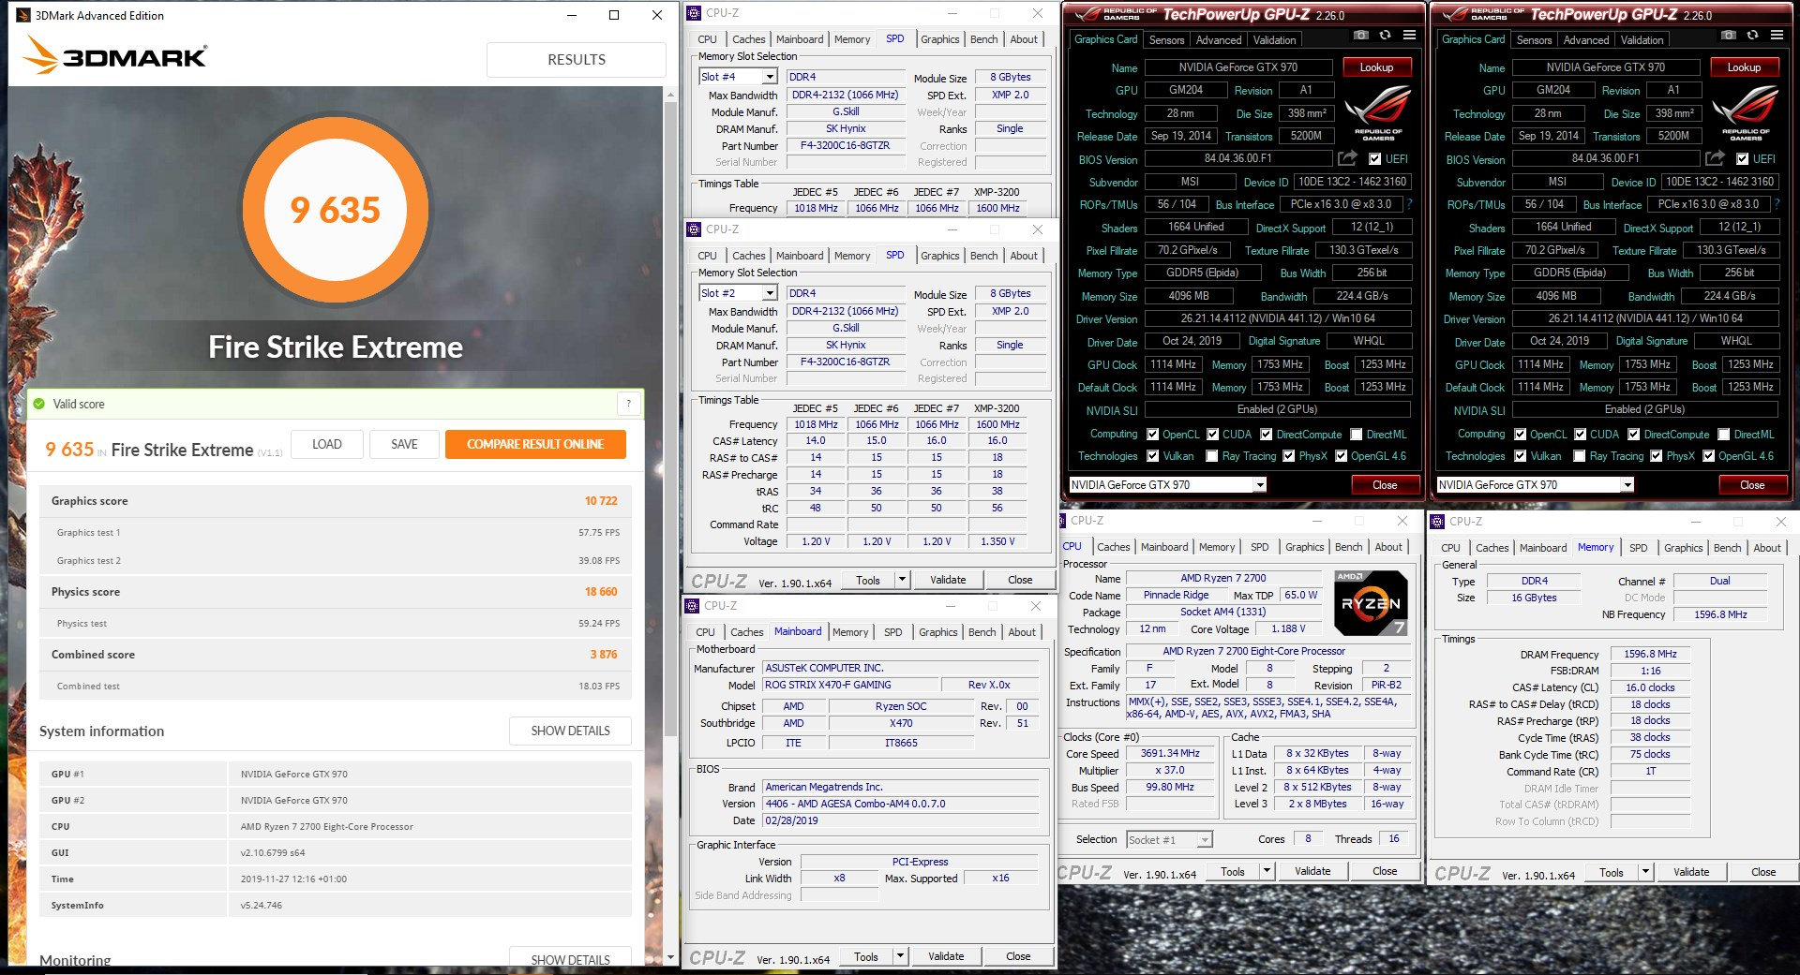Expand Tools dropdown arrow in CPU-Z Mainboard window
This screenshot has height=975, width=1800.
click(900, 956)
